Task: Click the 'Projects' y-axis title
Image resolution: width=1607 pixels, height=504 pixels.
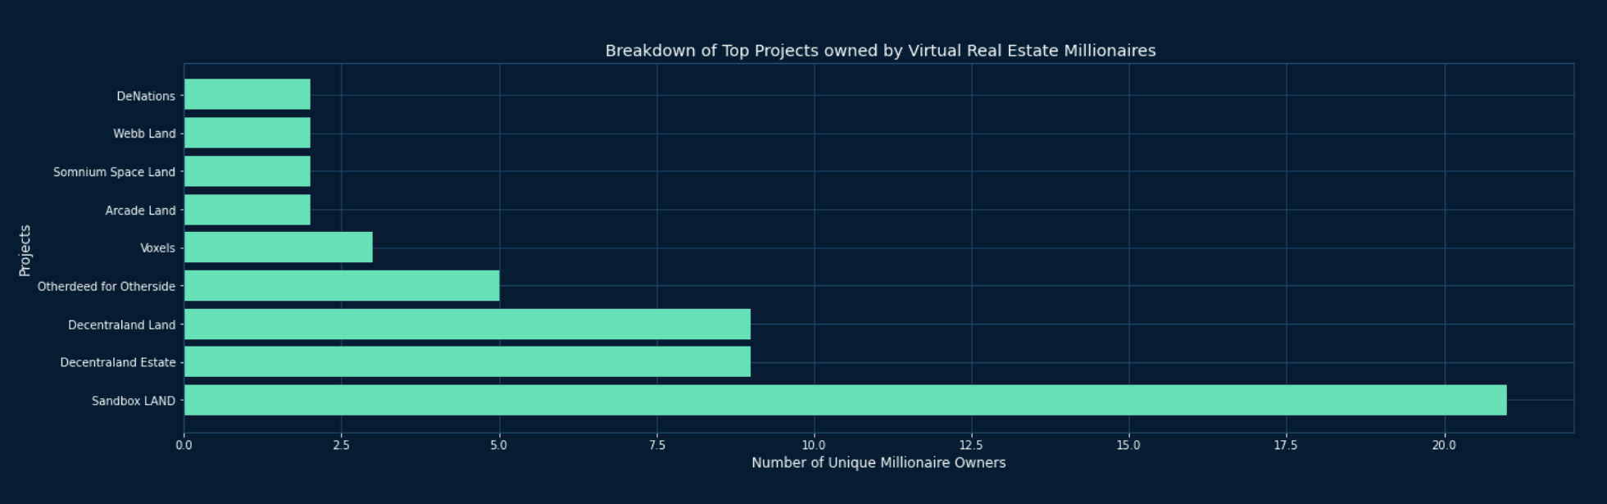Action: pos(25,250)
